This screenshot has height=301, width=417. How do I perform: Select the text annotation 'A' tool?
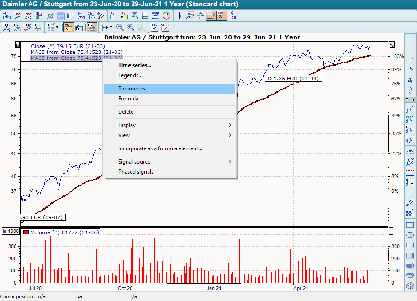[410, 80]
